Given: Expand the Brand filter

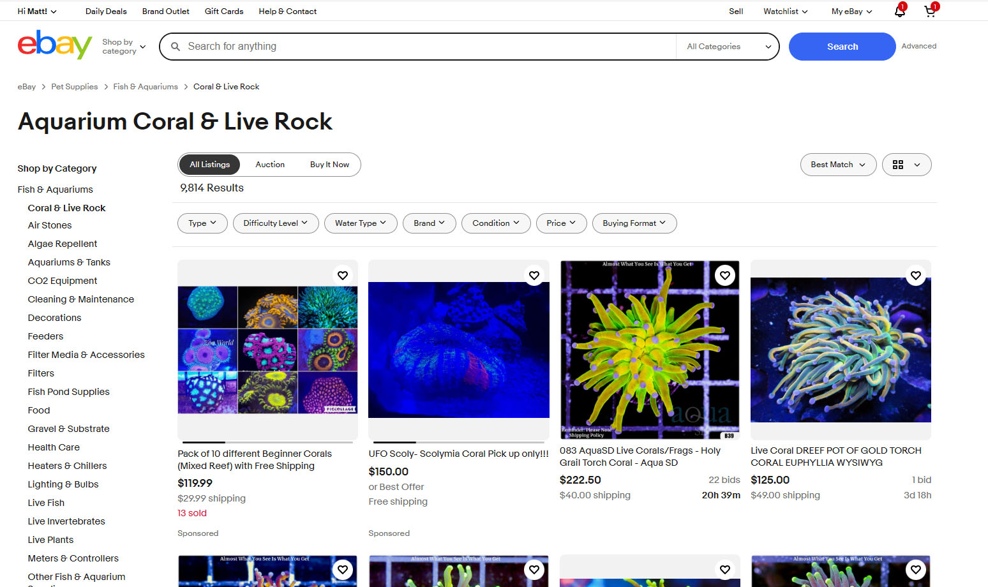Looking at the screenshot, I should click(430, 223).
